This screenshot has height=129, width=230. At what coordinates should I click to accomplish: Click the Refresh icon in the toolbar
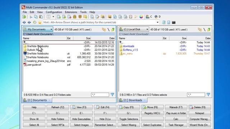(24, 17)
